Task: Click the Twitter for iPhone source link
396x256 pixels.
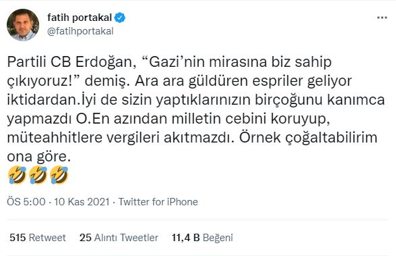Action: tap(158, 202)
